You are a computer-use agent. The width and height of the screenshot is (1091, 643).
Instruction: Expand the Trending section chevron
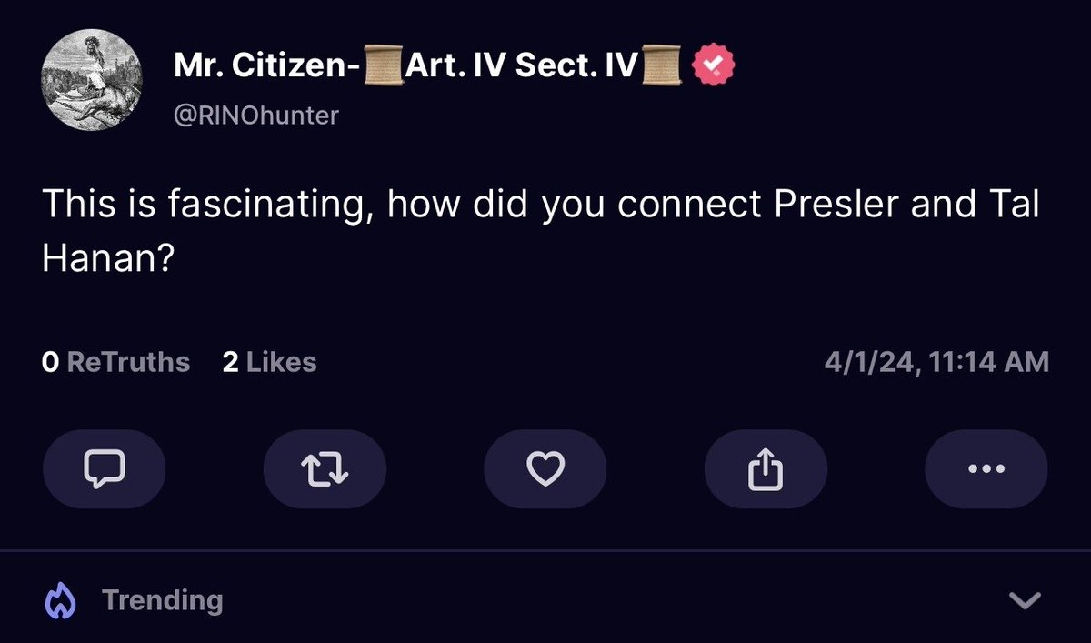pyautogui.click(x=1026, y=600)
